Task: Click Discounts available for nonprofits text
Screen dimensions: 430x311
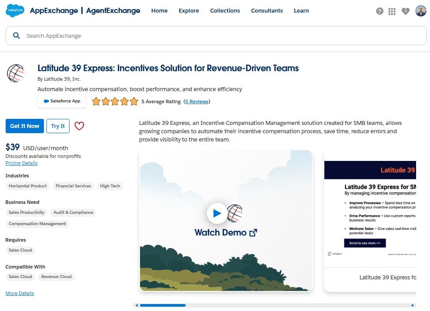Action: point(43,156)
